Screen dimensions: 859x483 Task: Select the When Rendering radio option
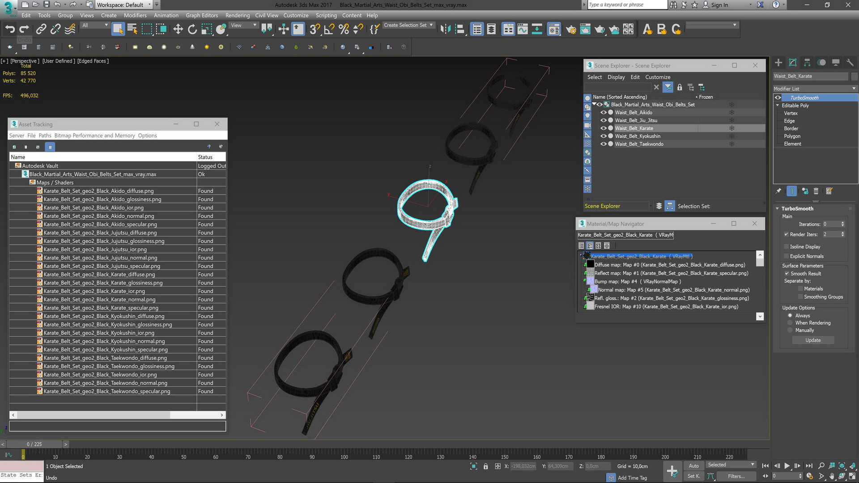[790, 323]
